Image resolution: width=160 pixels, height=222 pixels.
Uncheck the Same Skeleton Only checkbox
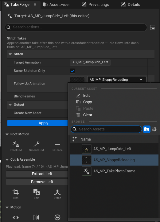72,71
